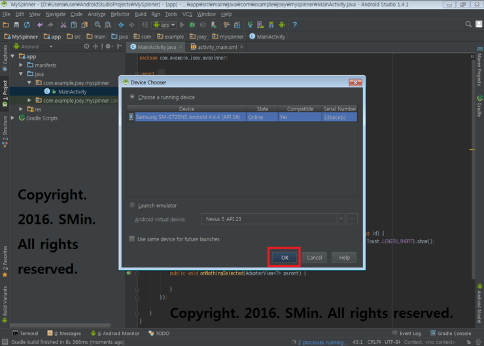Image resolution: width=484 pixels, height=346 pixels.
Task: Open the VCS menu
Action: pos(187,14)
